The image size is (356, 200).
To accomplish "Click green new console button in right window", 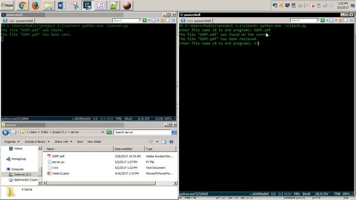I will (x=323, y=21).
